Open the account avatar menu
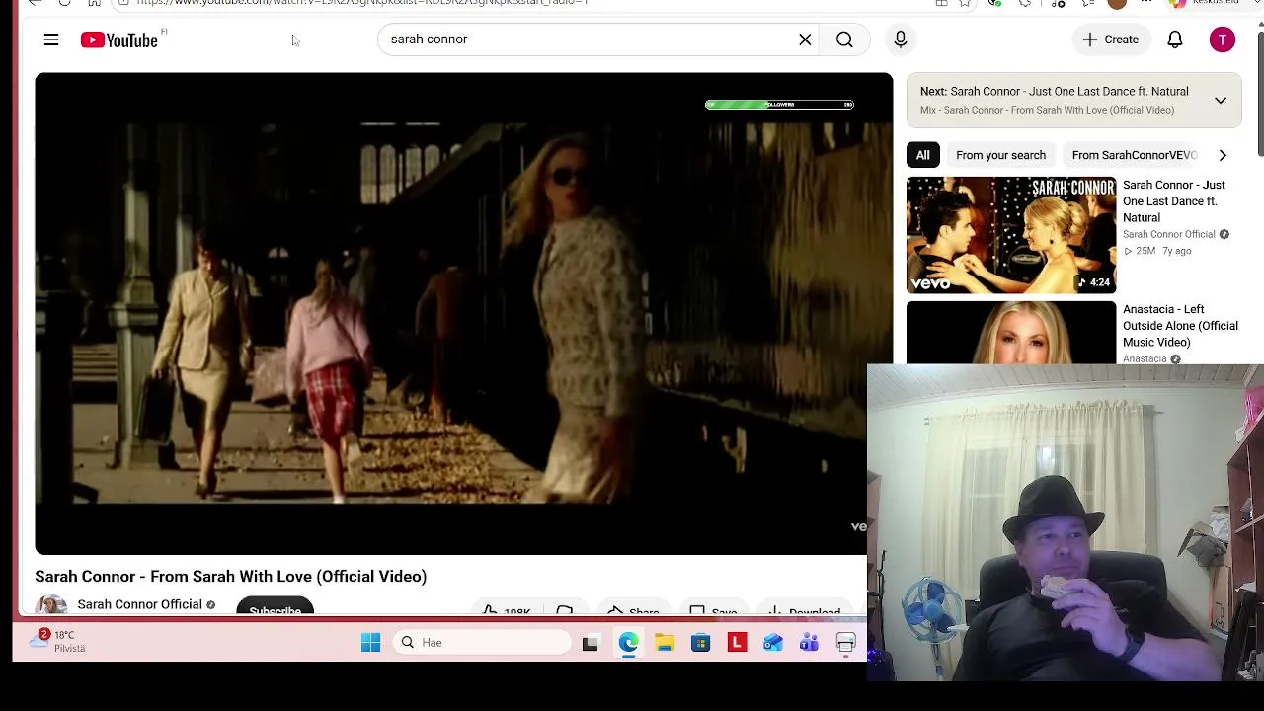The height and width of the screenshot is (711, 1264). point(1222,39)
